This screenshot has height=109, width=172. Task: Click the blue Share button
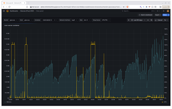click(x=165, y=15)
